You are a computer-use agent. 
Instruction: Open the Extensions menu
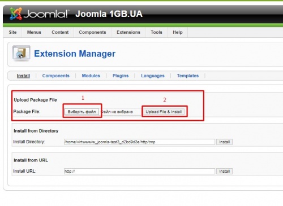pyautogui.click(x=128, y=32)
